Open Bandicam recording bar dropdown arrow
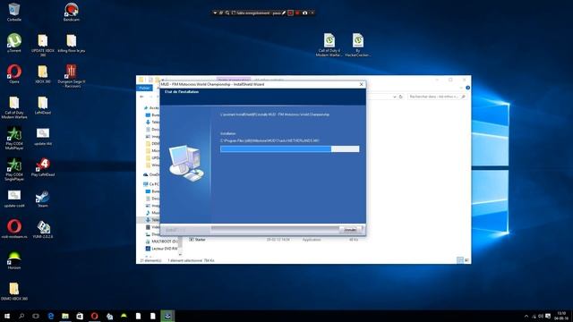Viewport: 573px width, 322px height. 215,13
